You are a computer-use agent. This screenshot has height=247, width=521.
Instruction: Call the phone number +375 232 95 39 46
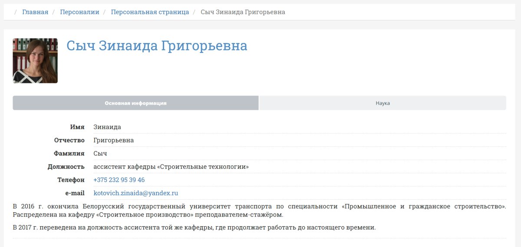(119, 180)
